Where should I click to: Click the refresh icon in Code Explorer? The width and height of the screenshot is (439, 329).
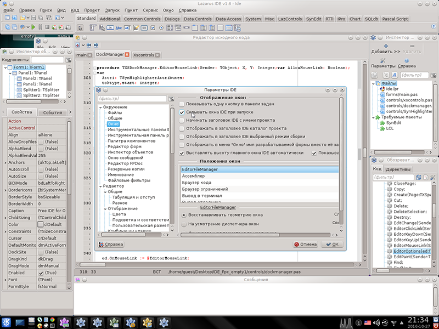click(419, 177)
